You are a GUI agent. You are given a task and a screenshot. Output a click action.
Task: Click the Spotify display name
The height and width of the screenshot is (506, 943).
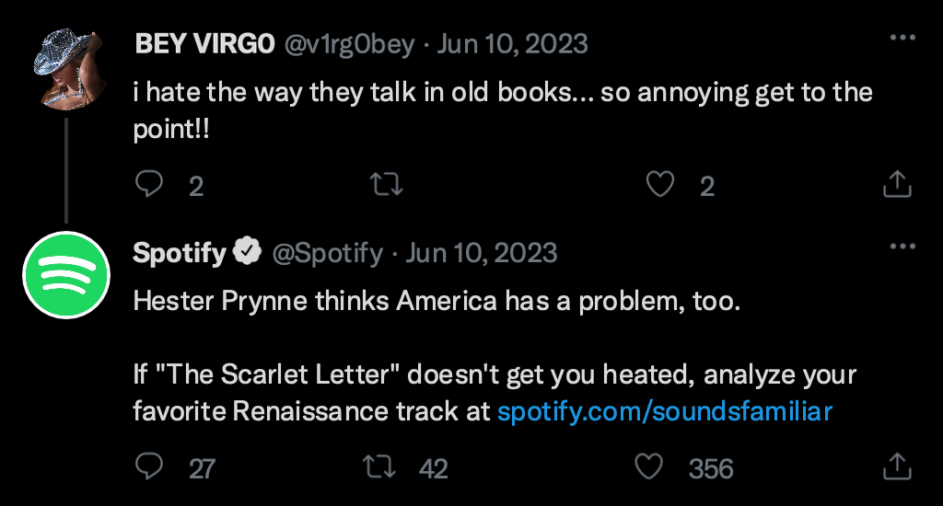(x=180, y=253)
